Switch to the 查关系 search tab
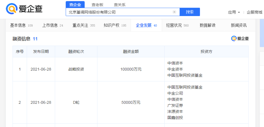The width and height of the screenshot is (264, 127). pyautogui.click(x=119, y=5)
